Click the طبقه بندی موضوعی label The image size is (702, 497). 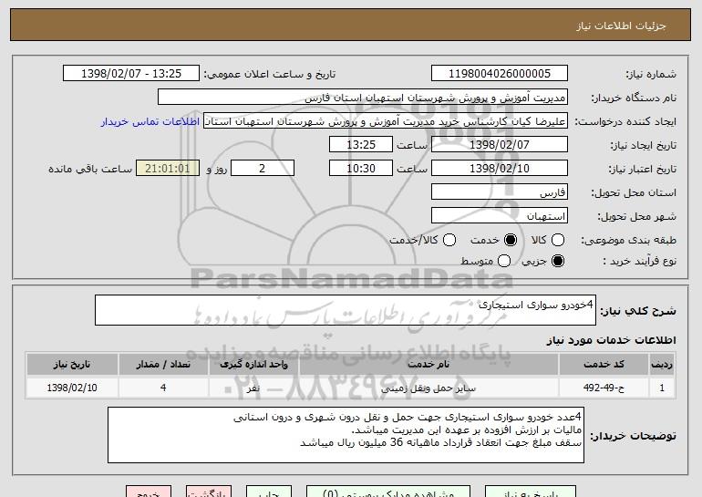(x=628, y=241)
